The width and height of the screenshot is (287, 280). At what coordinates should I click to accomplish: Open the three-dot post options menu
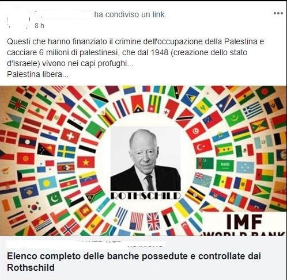tap(278, 13)
